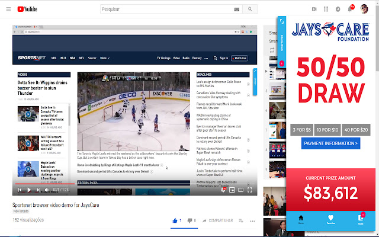Click Sign In on Sportsnet page
The image size is (379, 237).
(x=224, y=58)
